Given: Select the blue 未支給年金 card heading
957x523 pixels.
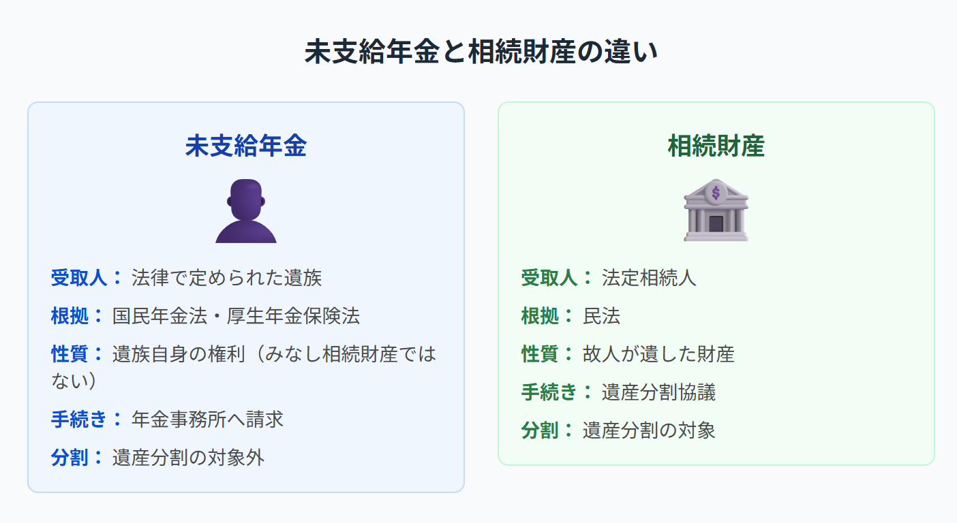Looking at the screenshot, I should (x=246, y=146).
